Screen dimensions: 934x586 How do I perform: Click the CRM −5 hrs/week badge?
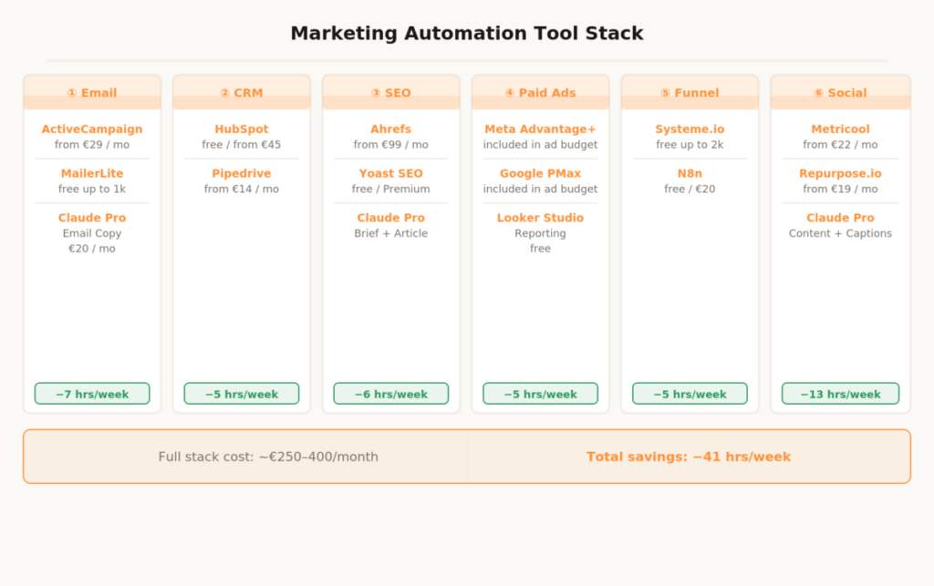coord(242,394)
